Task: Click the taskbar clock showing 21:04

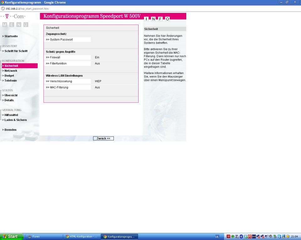Action: point(294,237)
